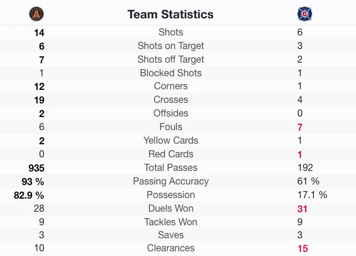Click the Saves stat label

coord(171,235)
